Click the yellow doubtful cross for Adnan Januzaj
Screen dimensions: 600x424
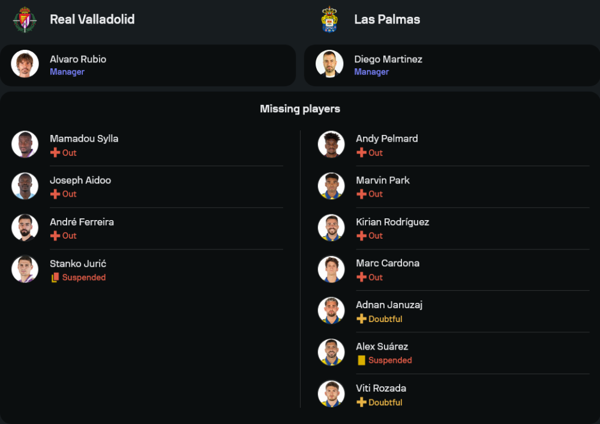pos(361,319)
